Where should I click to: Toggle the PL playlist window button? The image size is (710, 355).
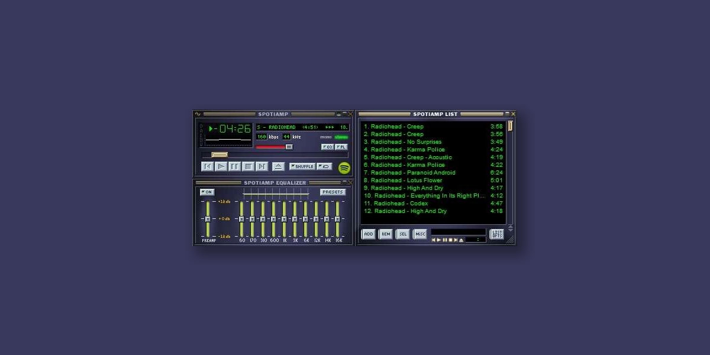pyautogui.click(x=341, y=147)
